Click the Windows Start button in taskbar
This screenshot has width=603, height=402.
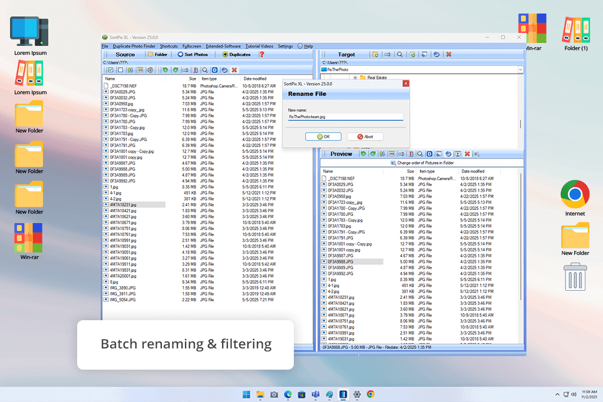(247, 394)
